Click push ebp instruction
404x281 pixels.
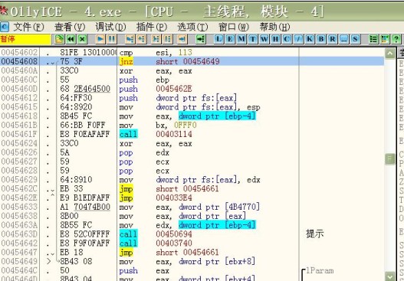click(144, 80)
